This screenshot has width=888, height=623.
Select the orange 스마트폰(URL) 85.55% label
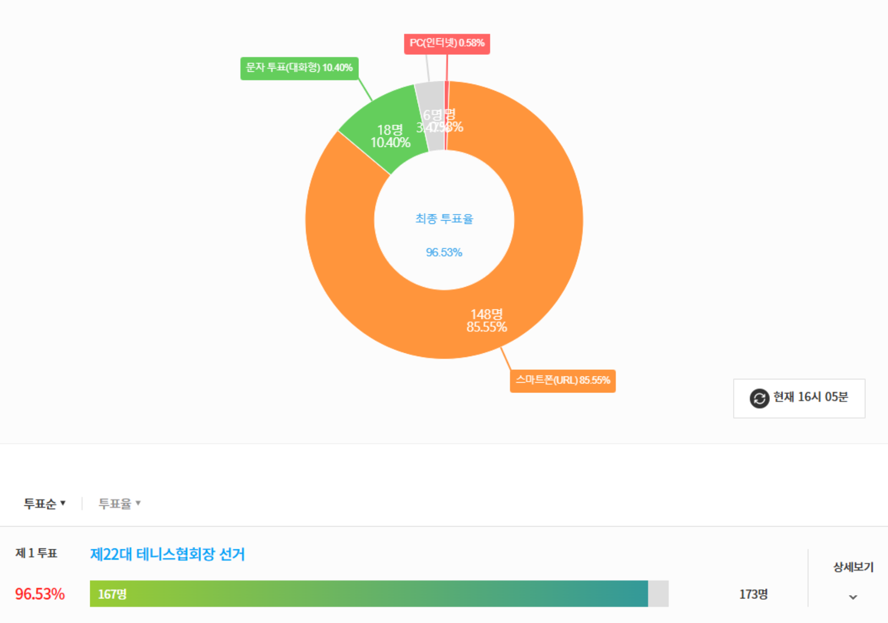point(563,381)
